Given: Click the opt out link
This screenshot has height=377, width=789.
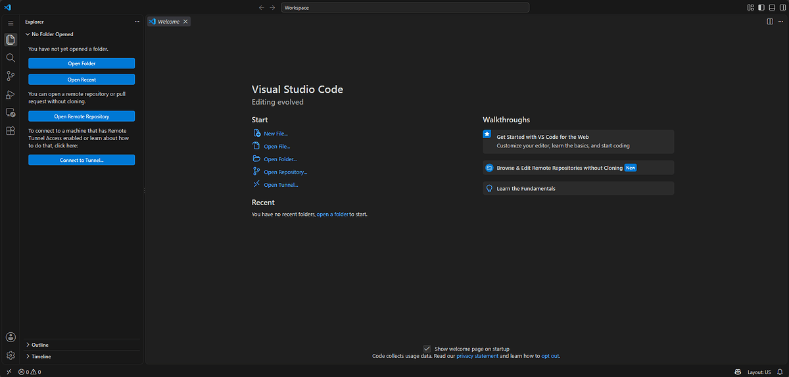Looking at the screenshot, I should [x=550, y=356].
